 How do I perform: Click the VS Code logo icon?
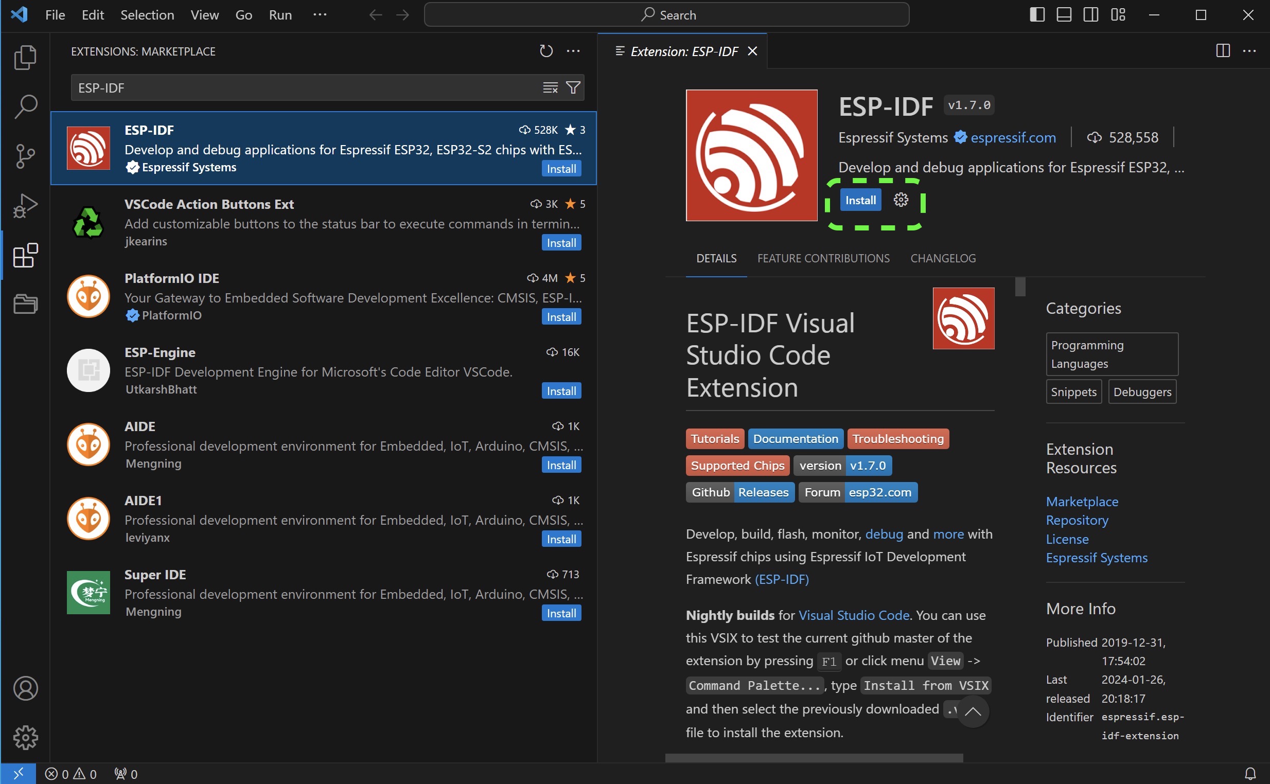point(19,14)
